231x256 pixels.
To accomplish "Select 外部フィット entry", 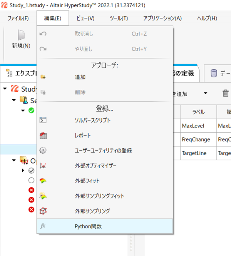I will pos(105,181).
